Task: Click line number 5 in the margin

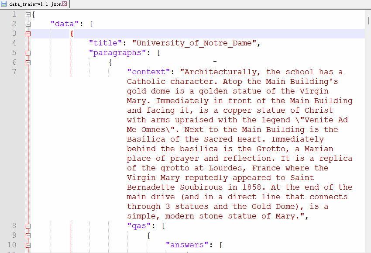Action: [14, 52]
